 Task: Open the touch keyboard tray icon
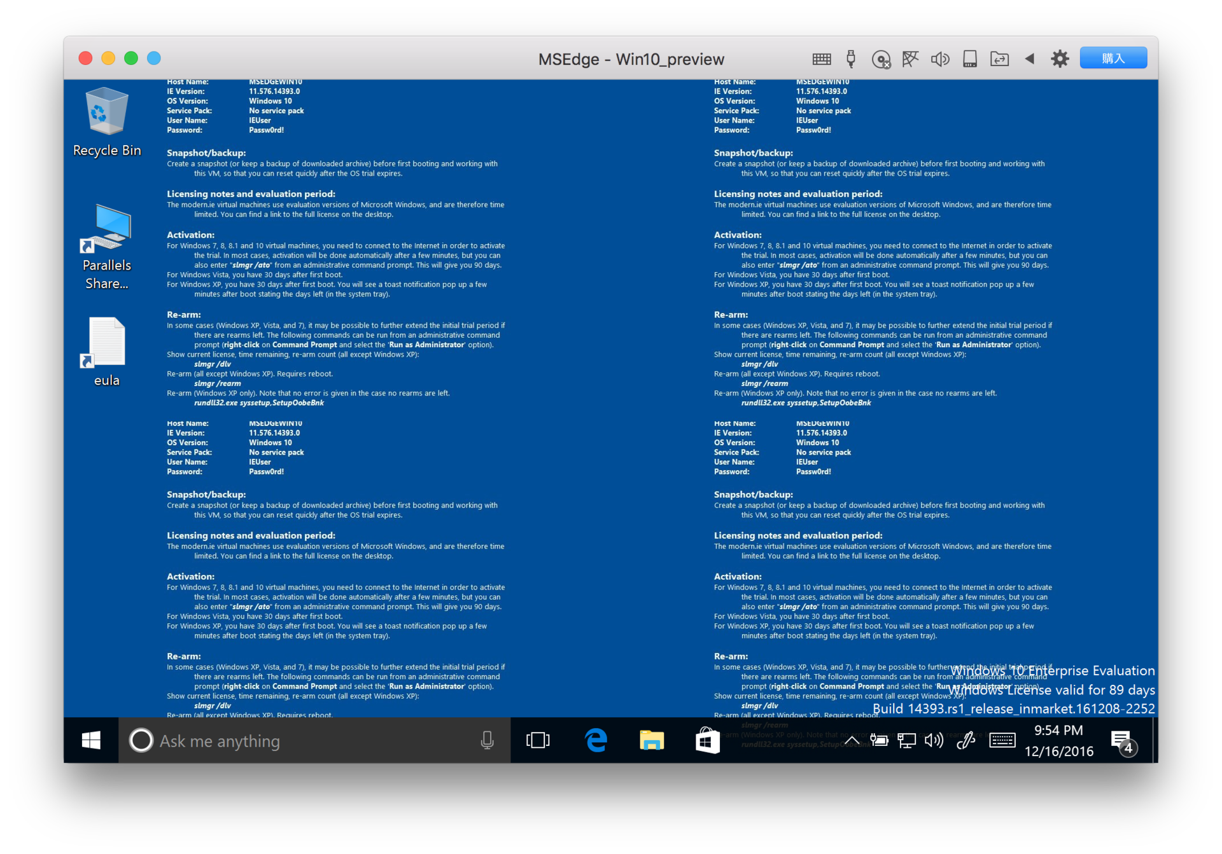(x=1002, y=740)
